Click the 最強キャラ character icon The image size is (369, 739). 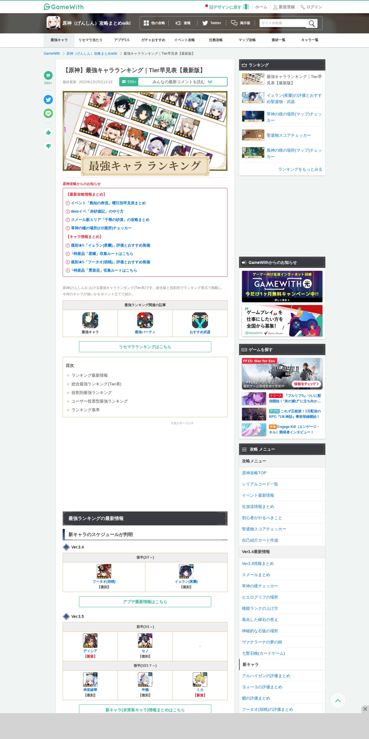coord(90,320)
